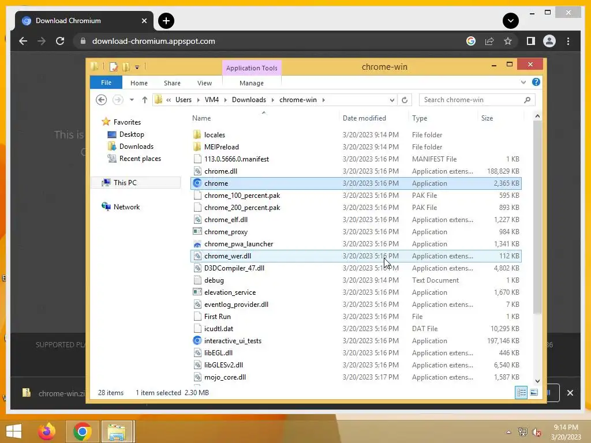
Task: Select the debug text document icon
Action: [197, 280]
